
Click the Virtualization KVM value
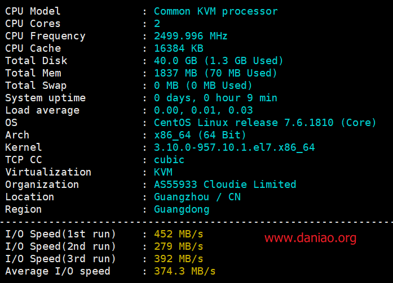pyautogui.click(x=163, y=172)
